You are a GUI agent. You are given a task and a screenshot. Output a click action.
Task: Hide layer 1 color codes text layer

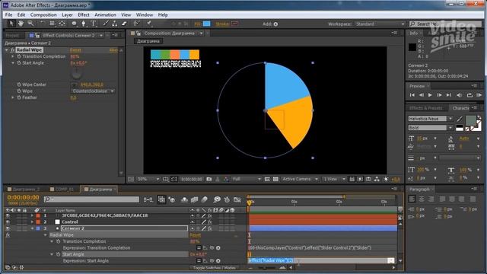pos(8,215)
